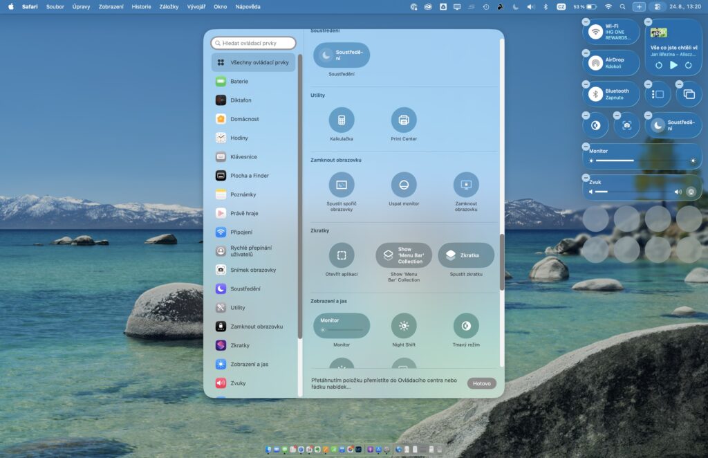Click the Uspat monitor control

coord(404,185)
